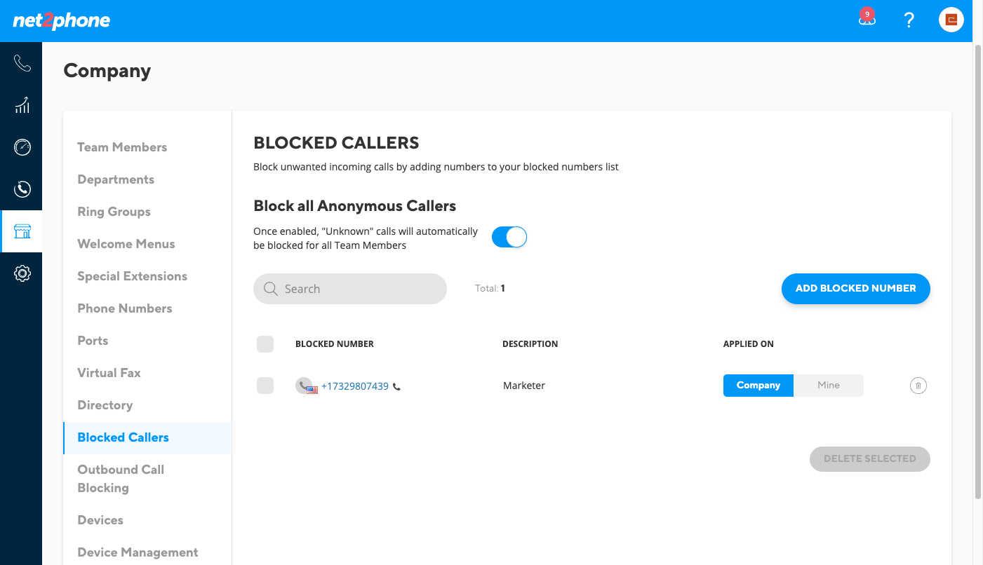Click into the Search field
This screenshot has height=565, width=983.
[x=350, y=289]
